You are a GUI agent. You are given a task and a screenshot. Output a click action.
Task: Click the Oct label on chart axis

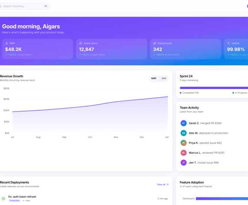(90, 137)
